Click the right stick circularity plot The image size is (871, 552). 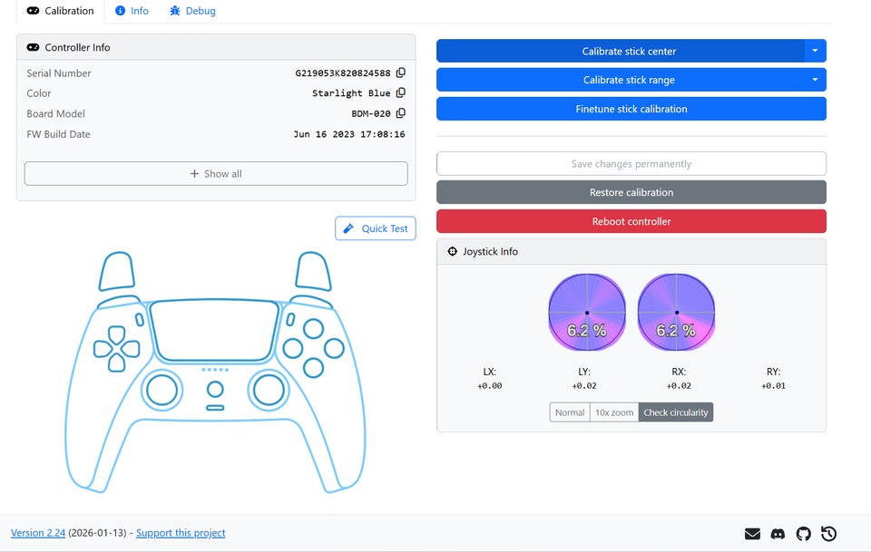coord(676,313)
